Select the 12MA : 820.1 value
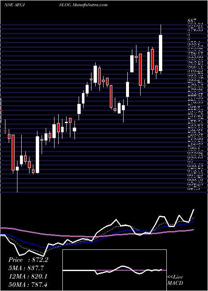This screenshot has width=208, height=291. (x=28, y=276)
